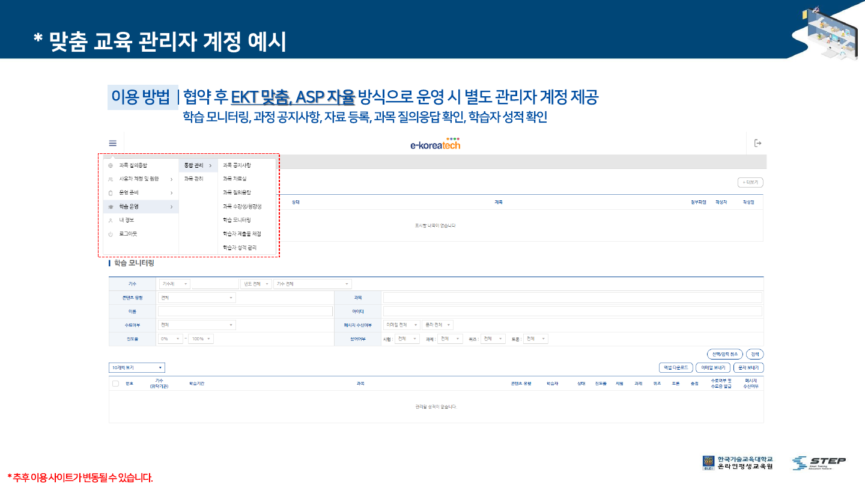Open the 과제 participation dropdown
865x487 pixels.
coord(450,338)
